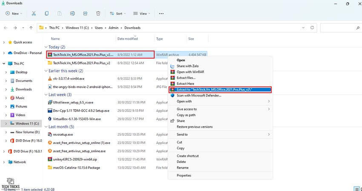Expand Quick access in navigation pane
Screen dimensions: 362x191
tap(4, 42)
